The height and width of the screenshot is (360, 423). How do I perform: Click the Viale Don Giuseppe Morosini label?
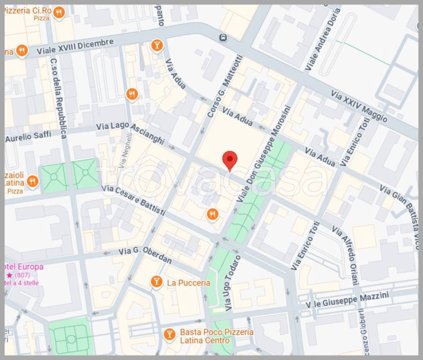(x=263, y=154)
